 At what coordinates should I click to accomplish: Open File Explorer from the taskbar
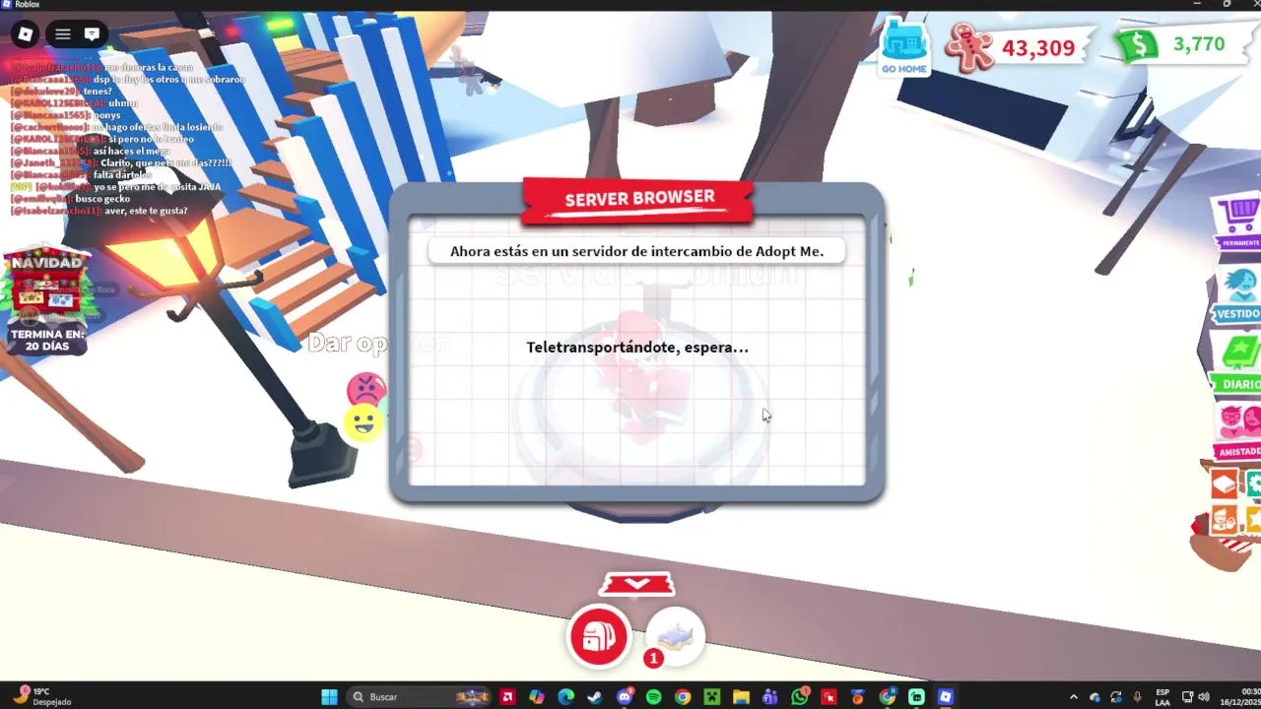coord(741,697)
